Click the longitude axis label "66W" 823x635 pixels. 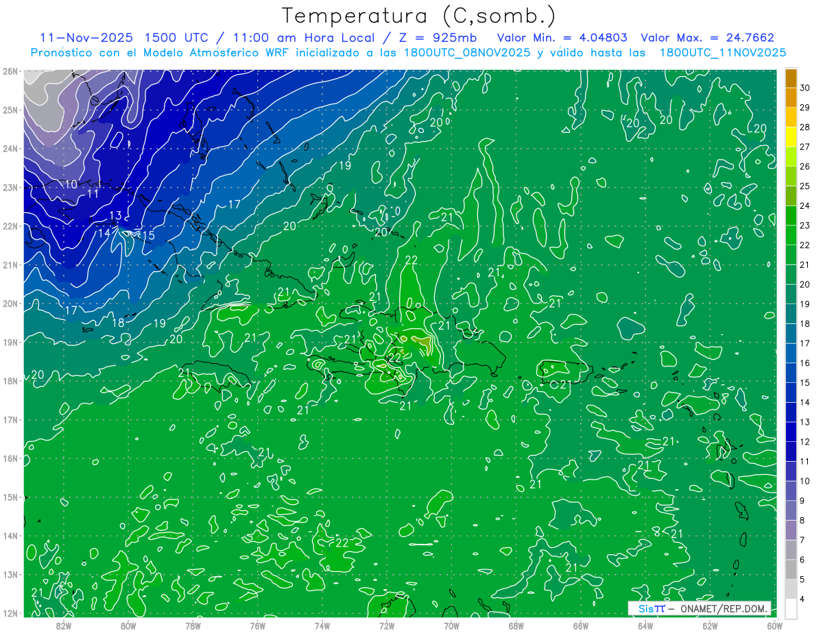(580, 625)
